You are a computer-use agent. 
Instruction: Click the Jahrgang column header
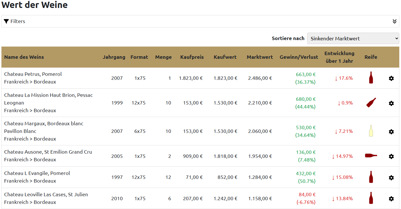pos(114,57)
